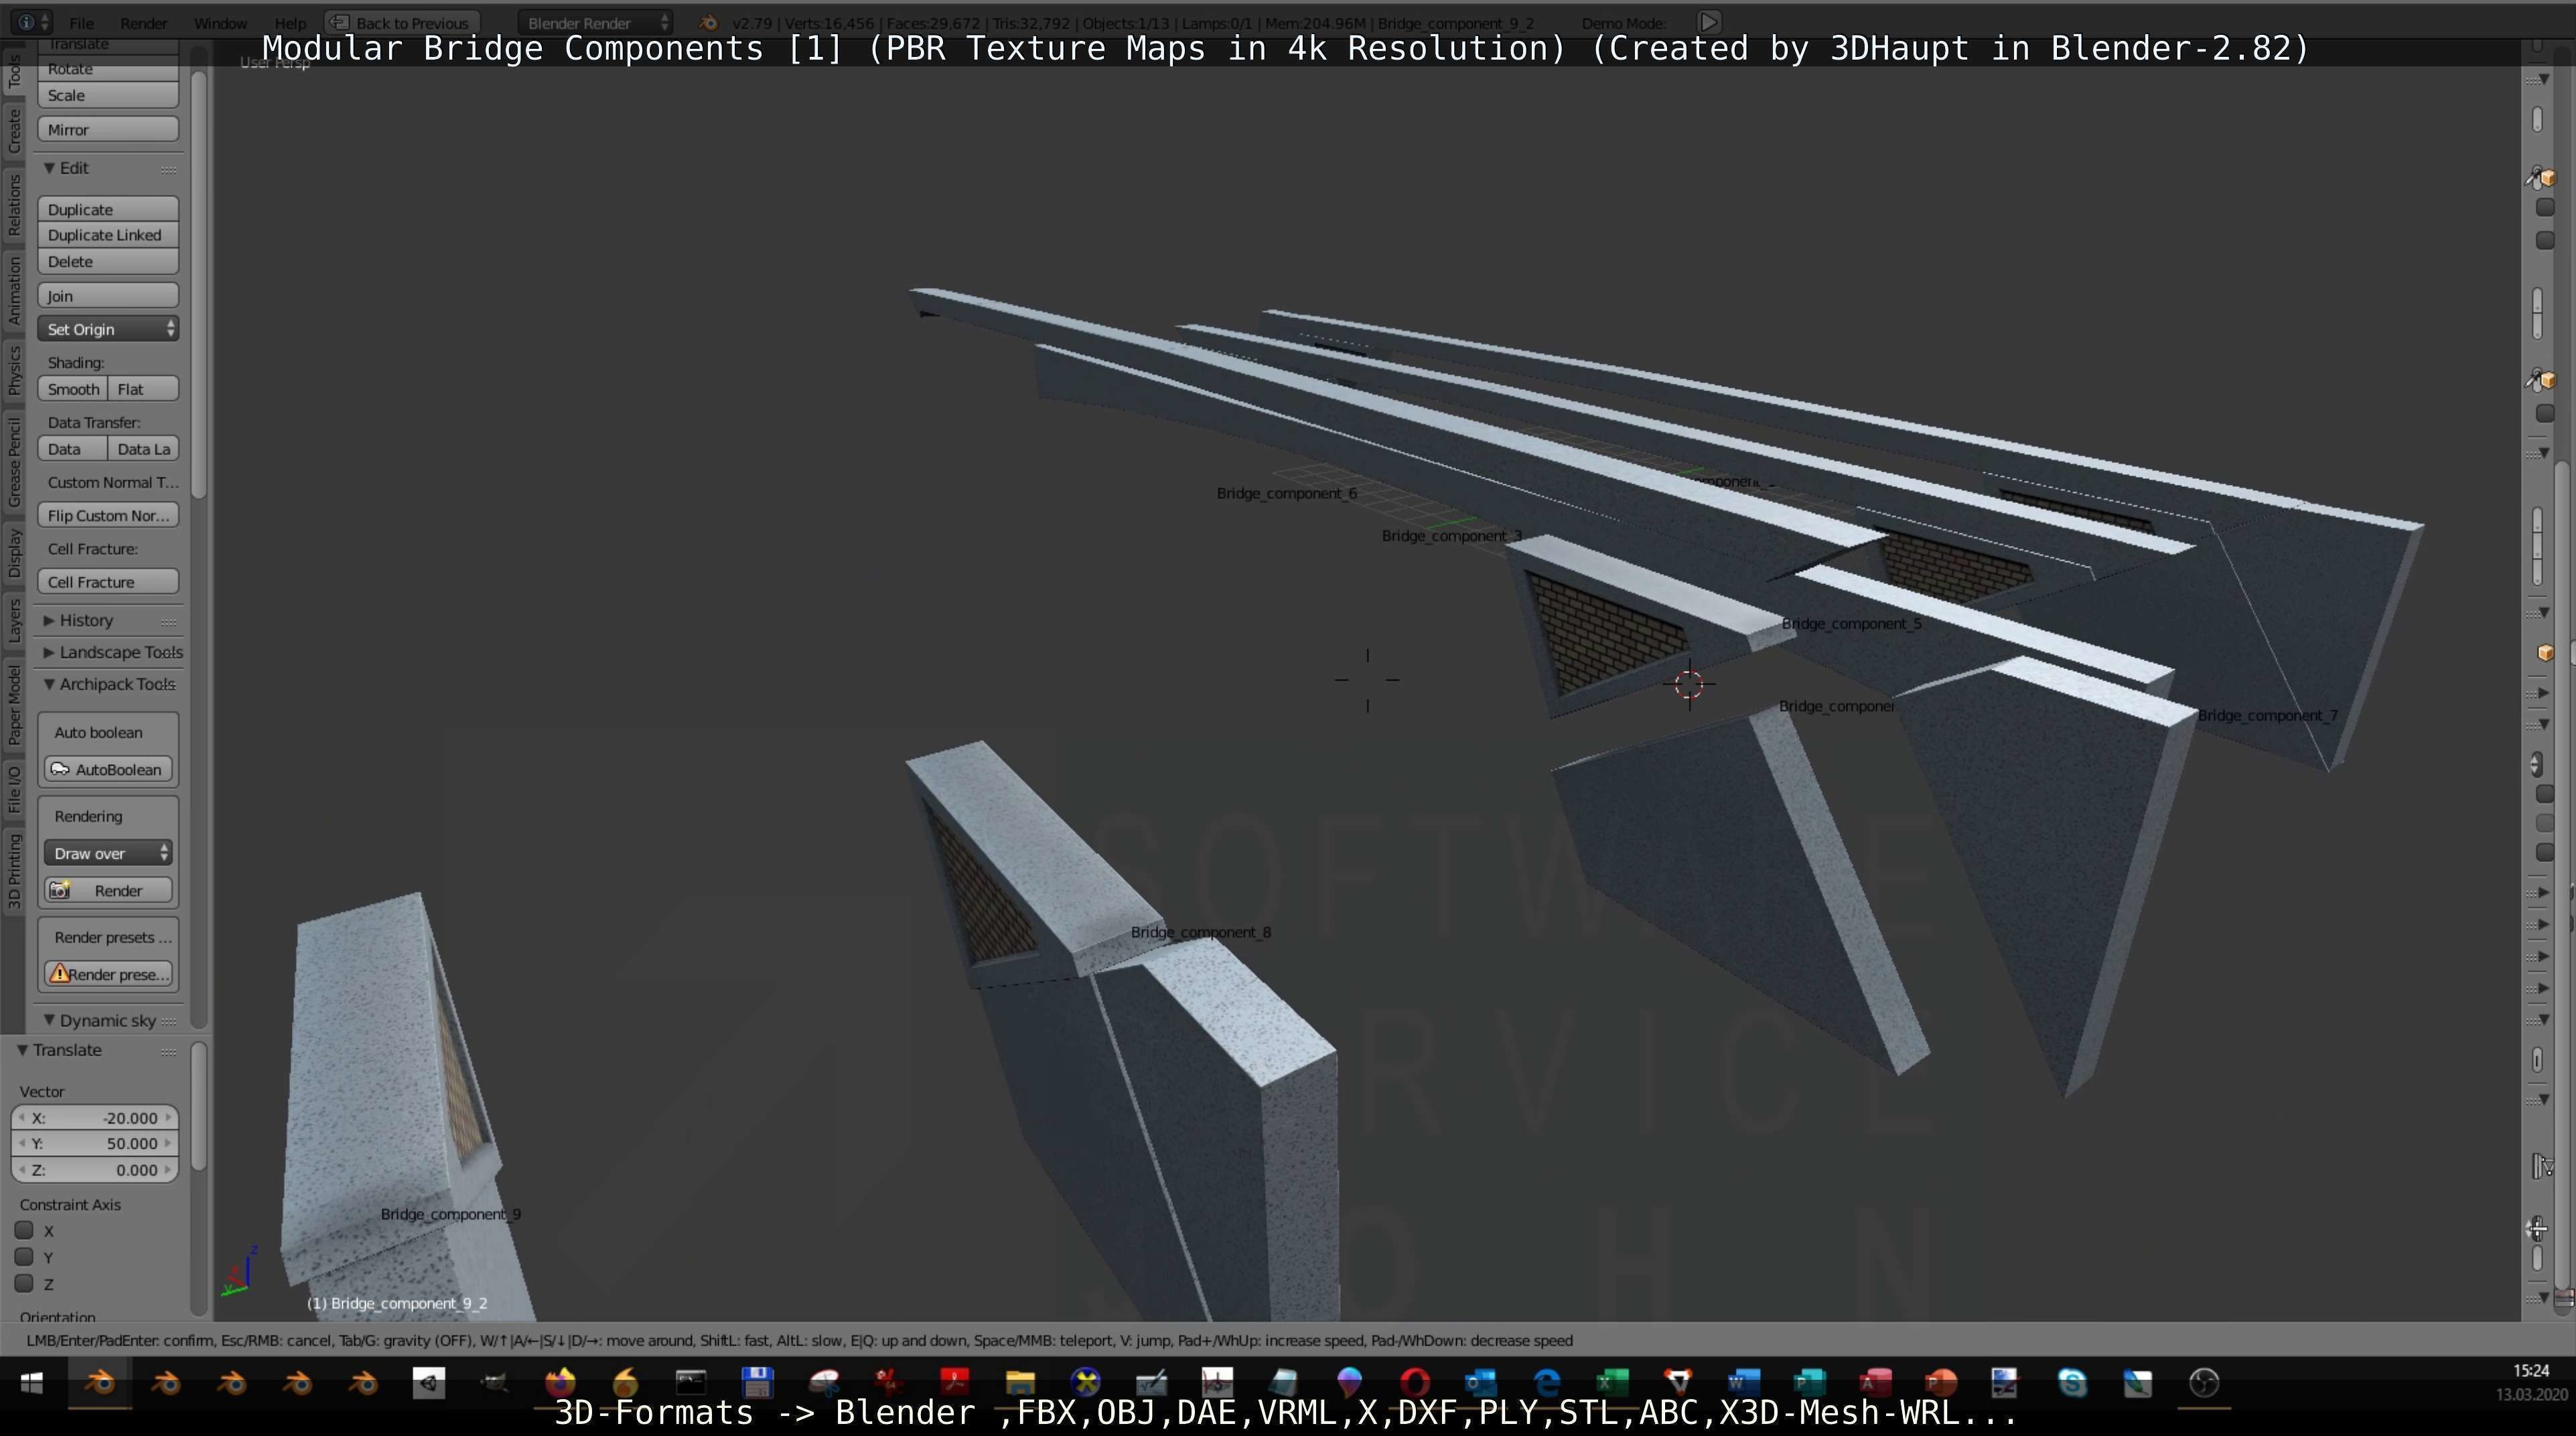
Task: Open the Windows Start menu
Action: (x=32, y=1383)
